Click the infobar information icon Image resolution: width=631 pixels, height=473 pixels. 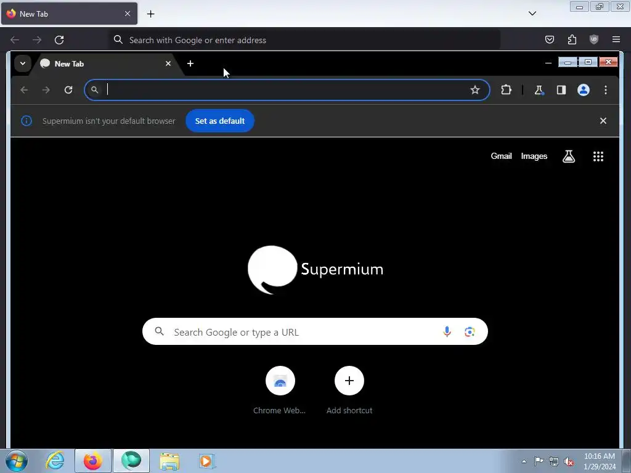(26, 121)
